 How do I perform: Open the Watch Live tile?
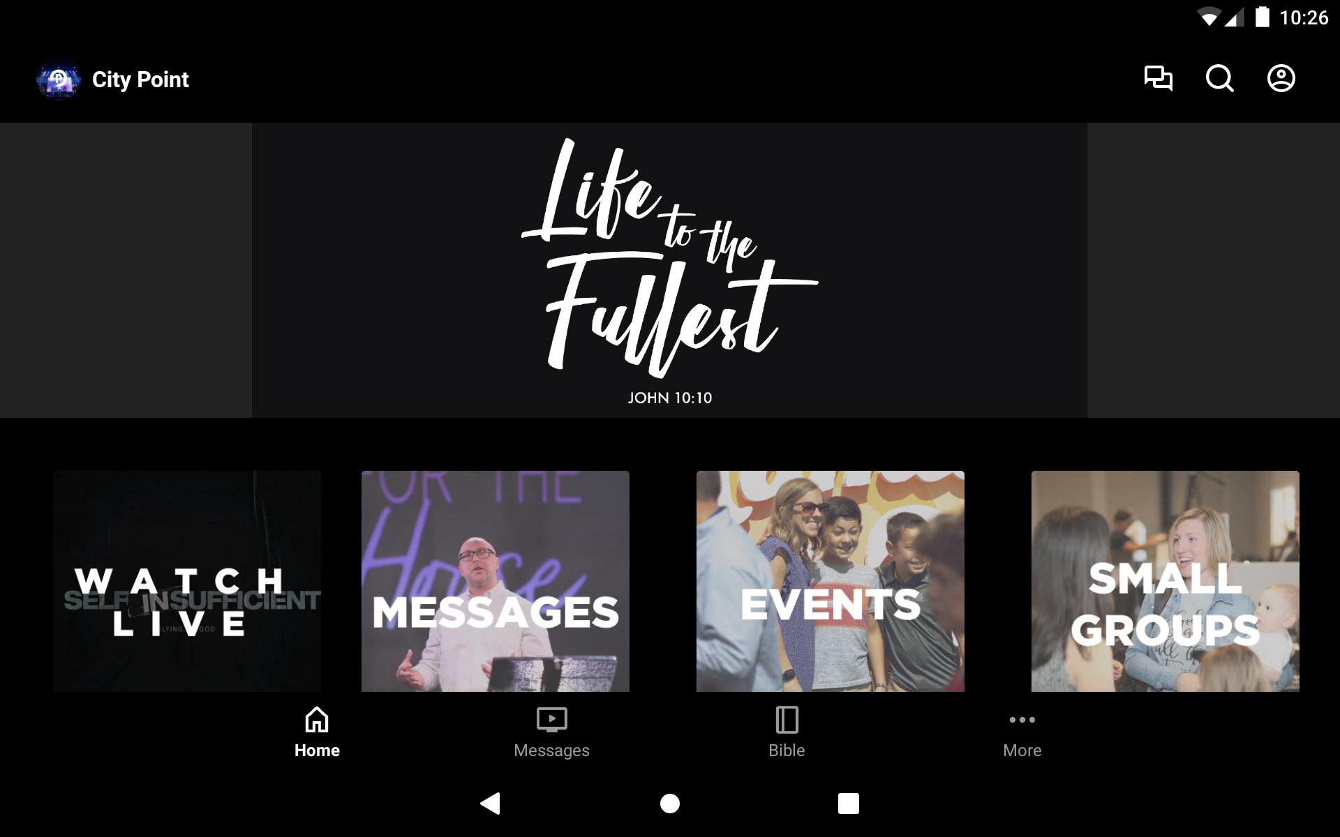[187, 581]
